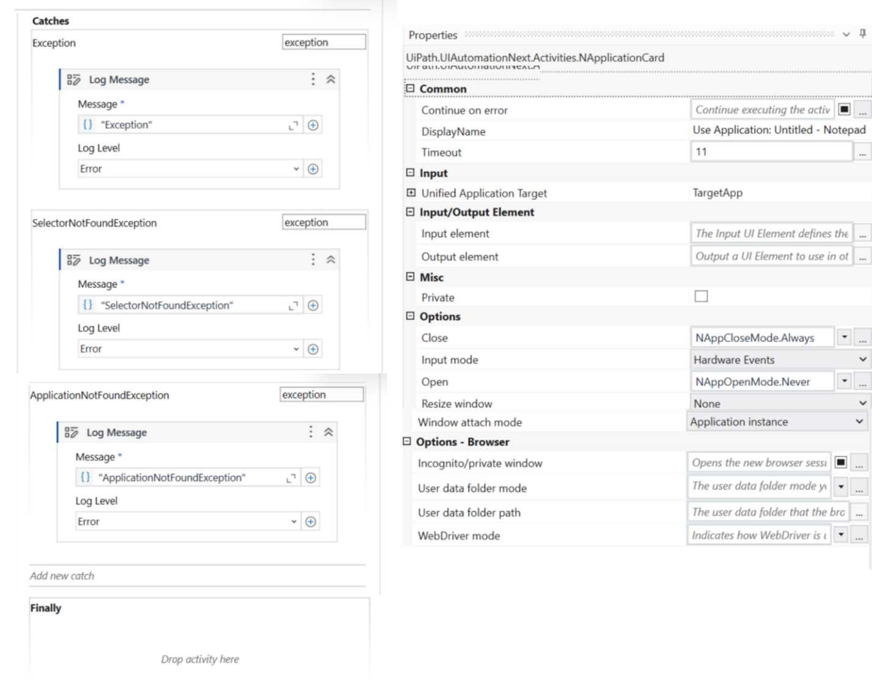The image size is (872, 695).
Task: Open the Input mode Hardware Events dropdown
Action: click(780, 360)
